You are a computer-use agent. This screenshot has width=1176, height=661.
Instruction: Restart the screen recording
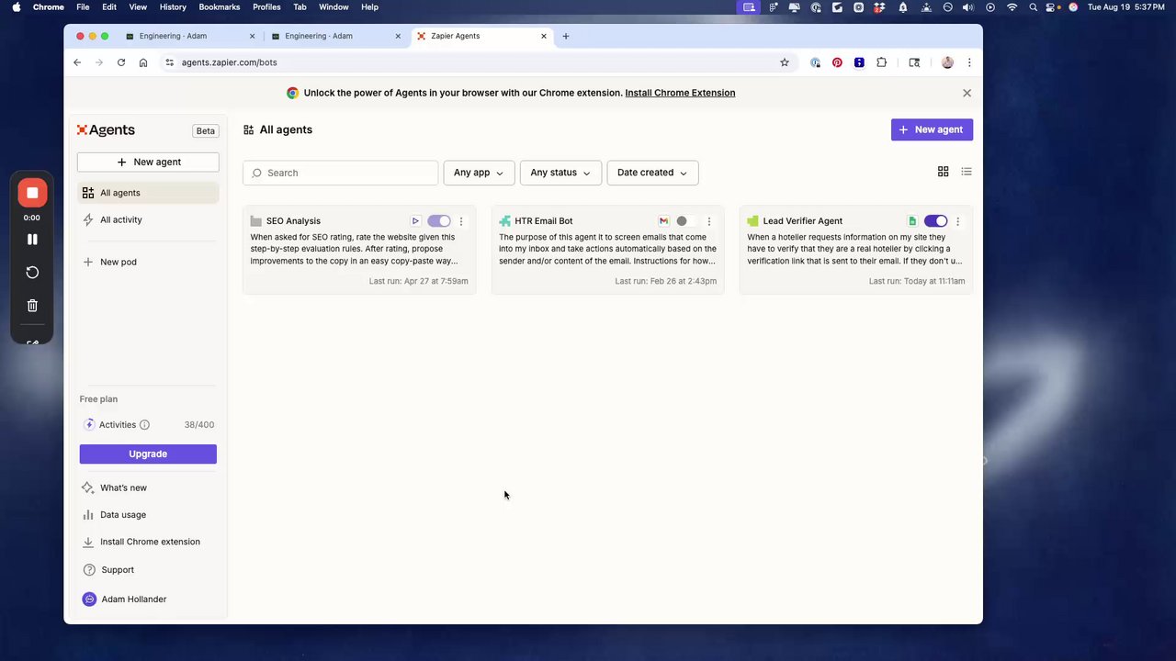[32, 273]
